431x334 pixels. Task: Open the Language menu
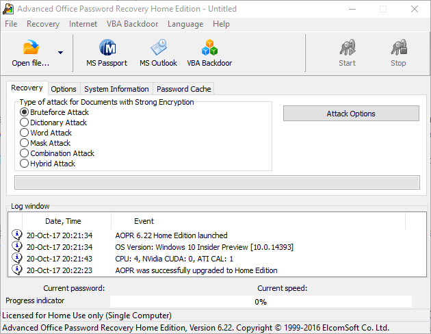pos(185,24)
